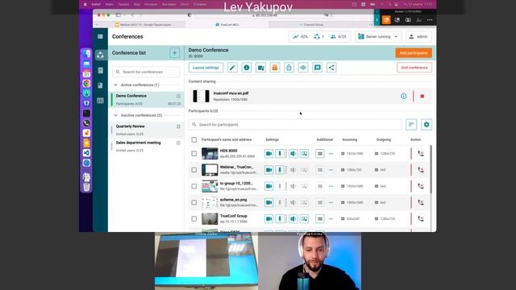
Task: Disconnect HDX 8000 from the conference
Action: 421,154
